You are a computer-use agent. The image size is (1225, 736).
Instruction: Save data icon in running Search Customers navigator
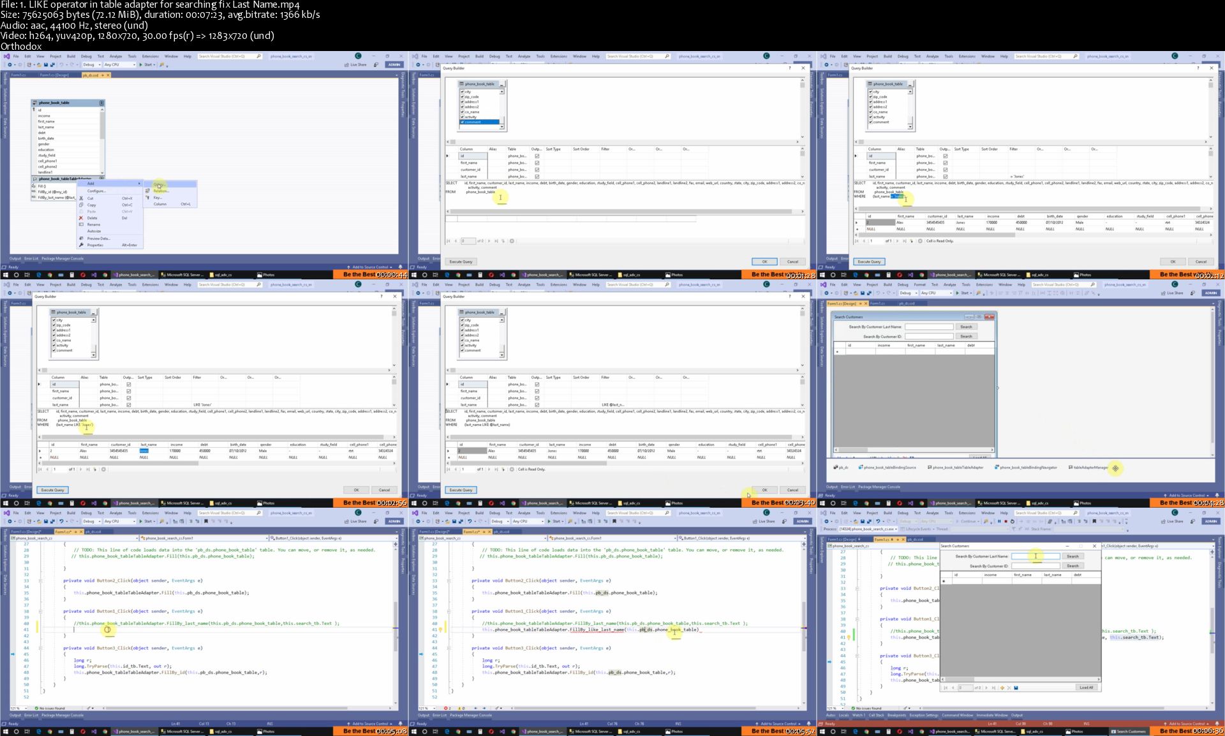pyautogui.click(x=1016, y=688)
